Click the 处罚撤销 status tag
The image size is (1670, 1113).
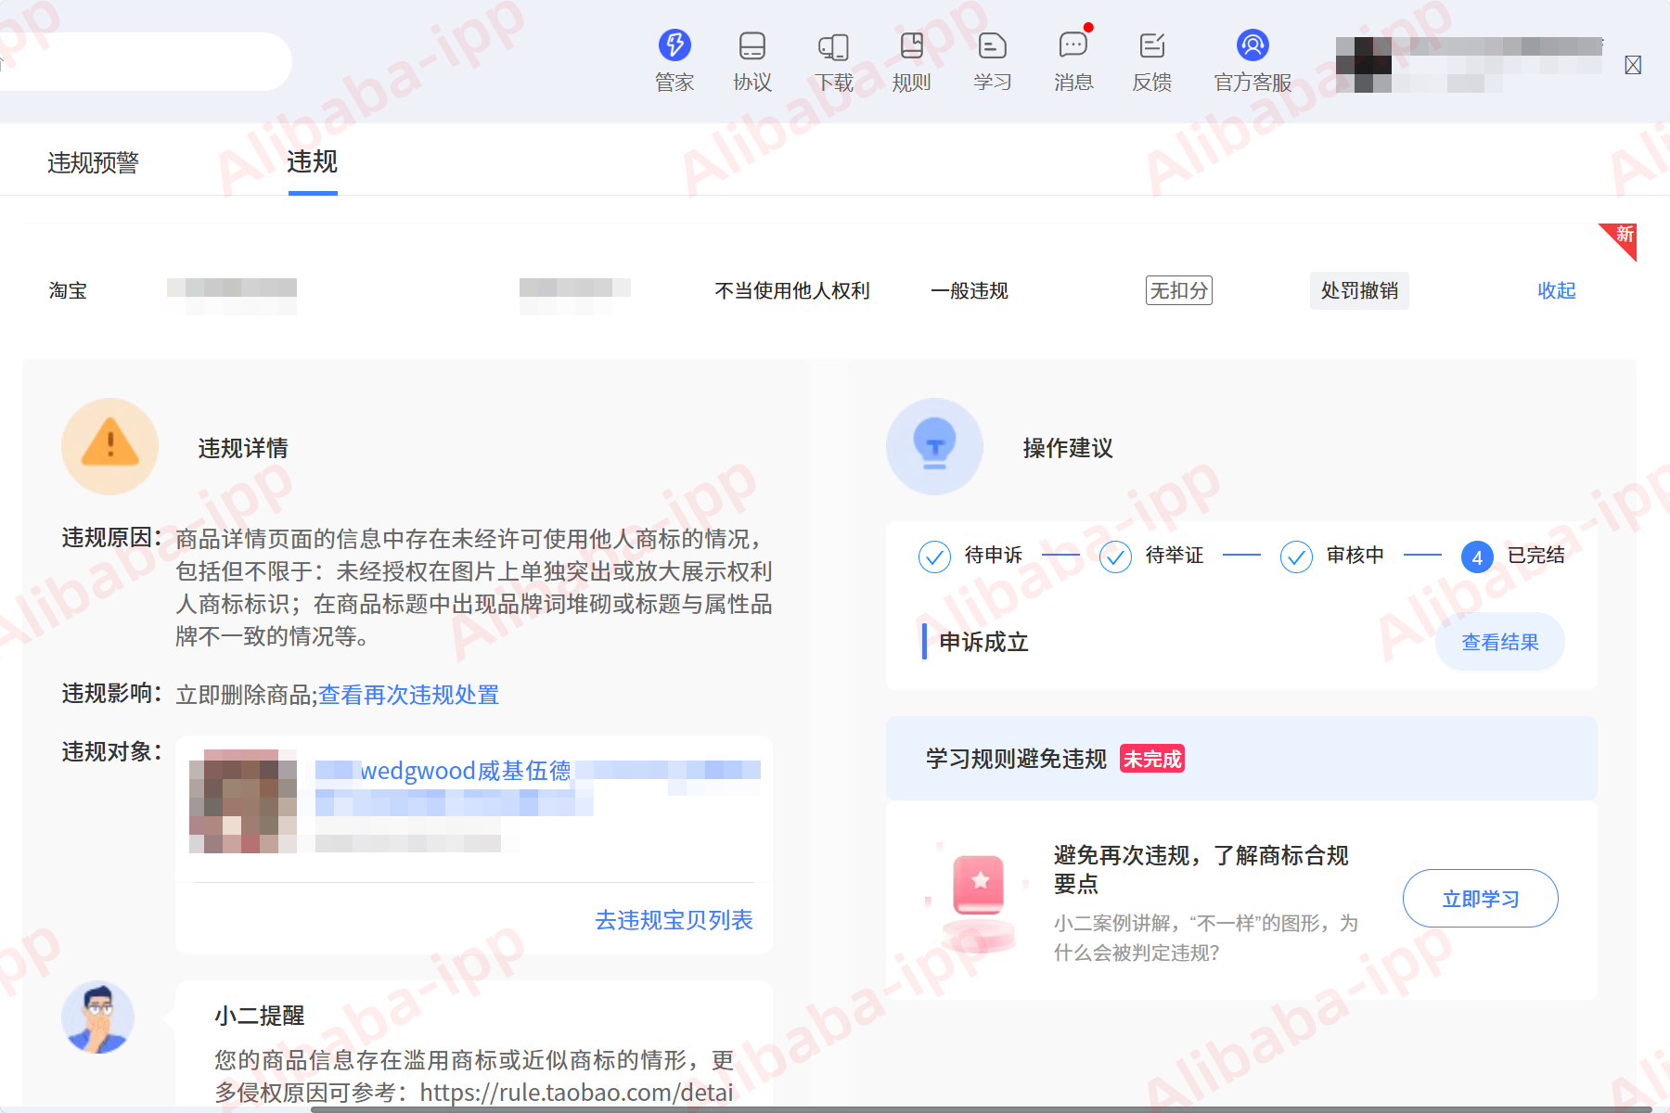pos(1359,290)
